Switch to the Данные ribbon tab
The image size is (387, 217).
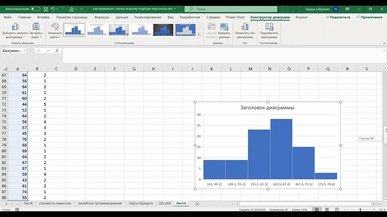point(122,17)
